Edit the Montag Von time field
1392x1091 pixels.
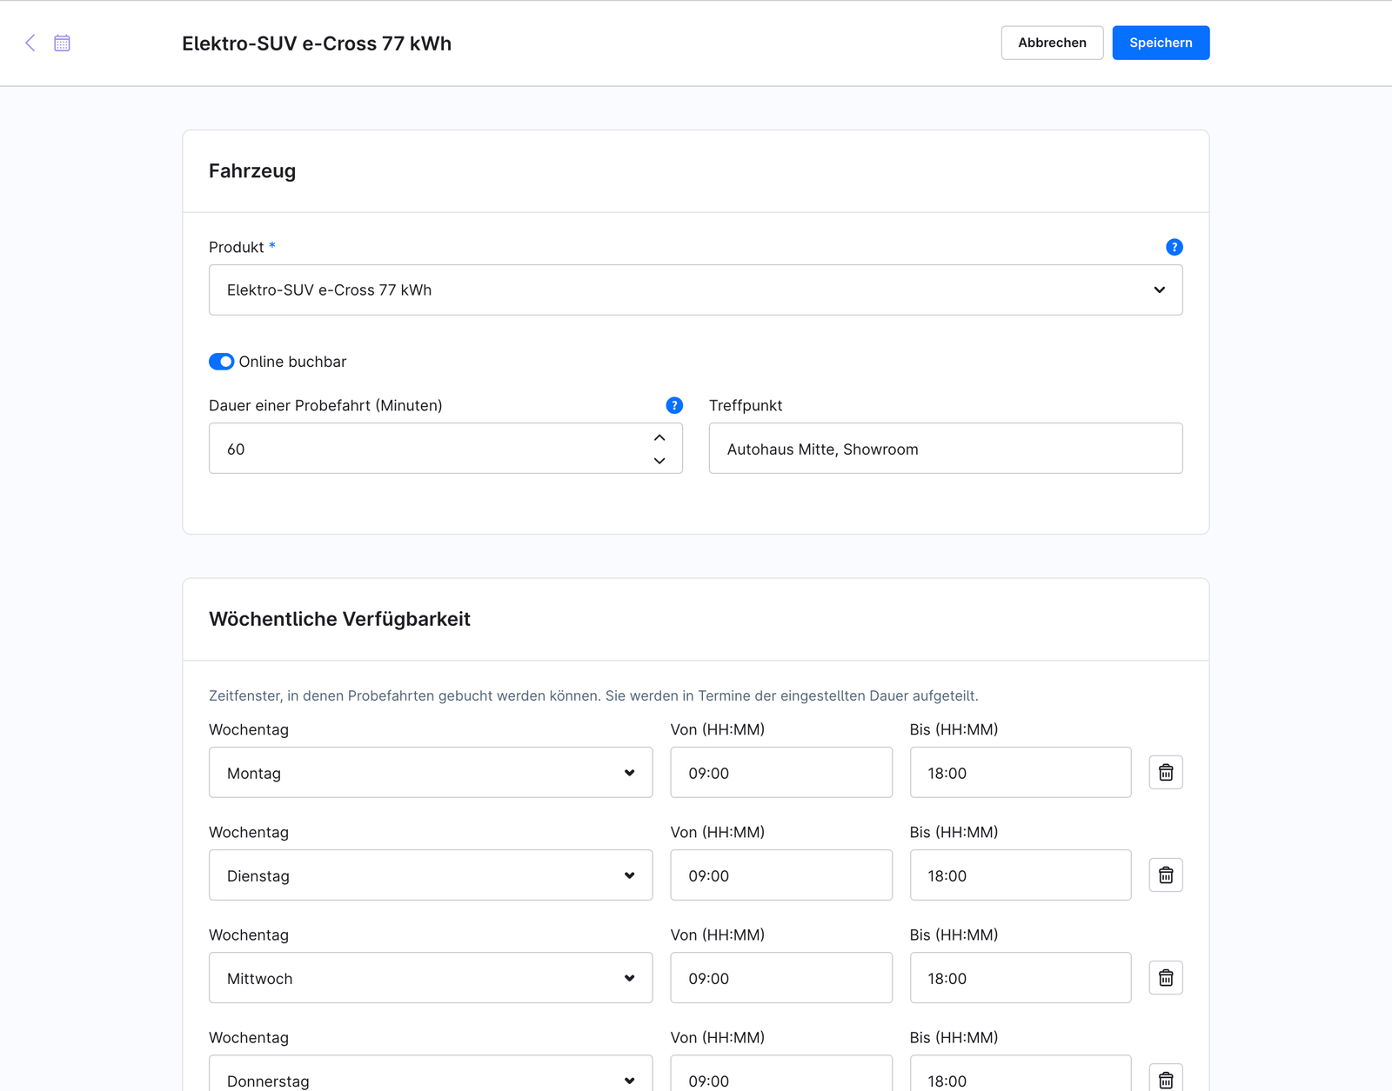(x=781, y=772)
